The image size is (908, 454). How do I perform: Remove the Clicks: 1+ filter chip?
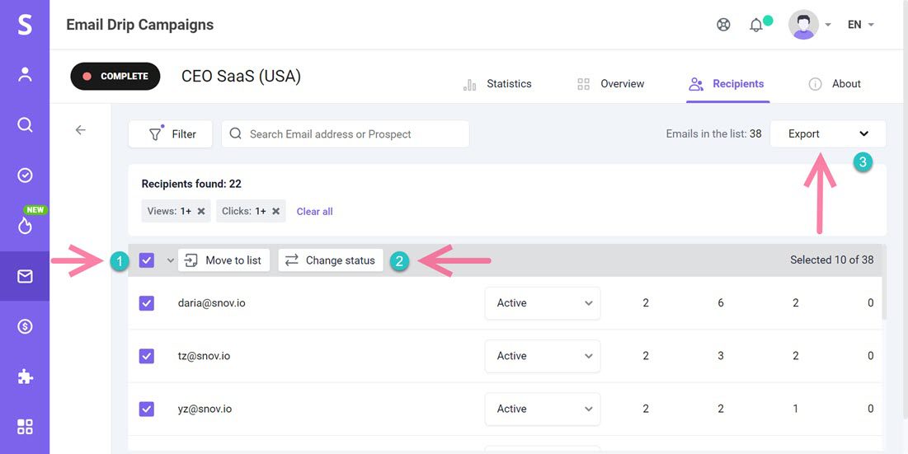point(275,211)
